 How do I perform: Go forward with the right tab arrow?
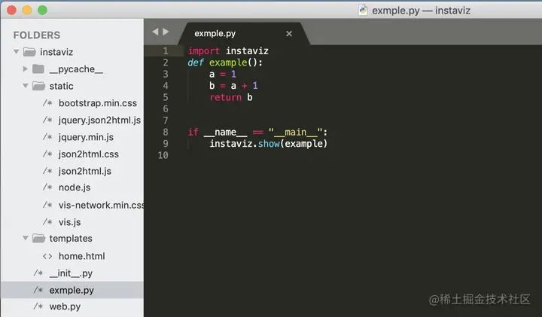tap(166, 32)
